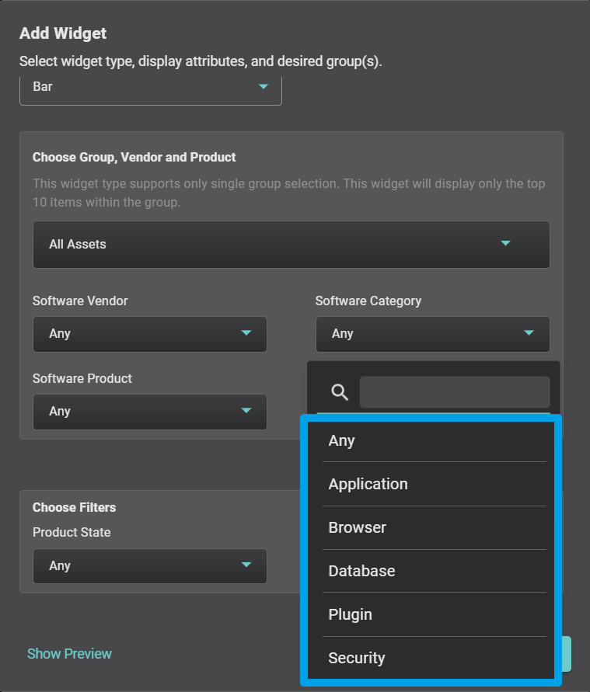The width and height of the screenshot is (590, 692).
Task: Click the Software Category dropdown arrow icon
Action: 529,333
